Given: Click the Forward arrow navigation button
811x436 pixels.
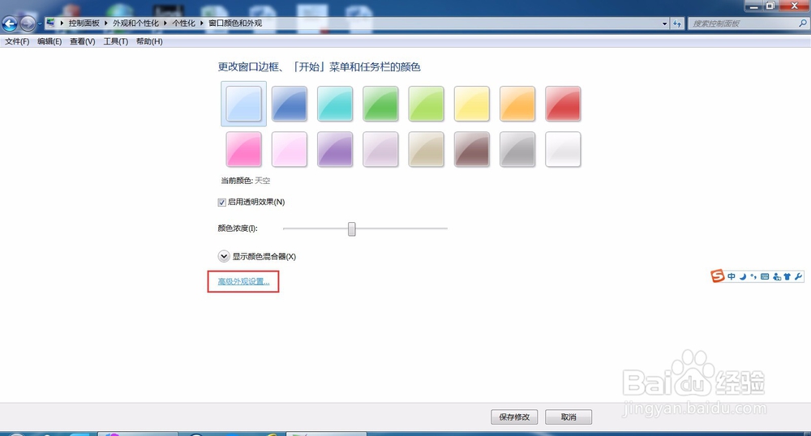Looking at the screenshot, I should [x=28, y=24].
